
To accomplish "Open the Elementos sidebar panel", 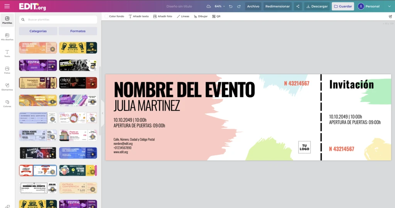I will [x=7, y=87].
